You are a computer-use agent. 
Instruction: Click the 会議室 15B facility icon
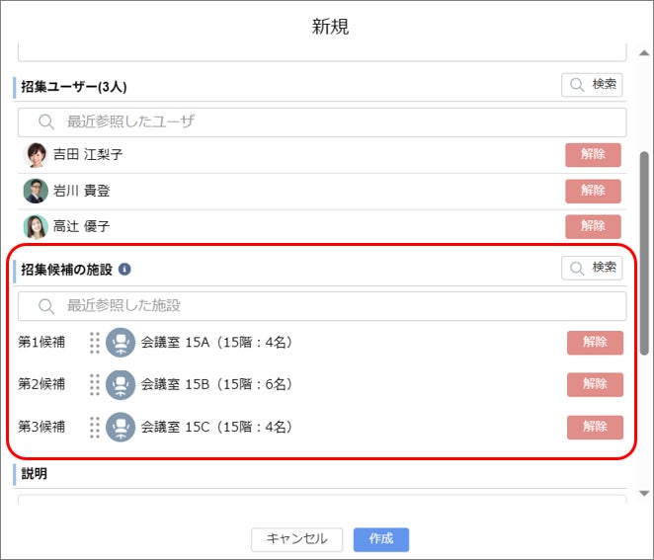(x=121, y=385)
